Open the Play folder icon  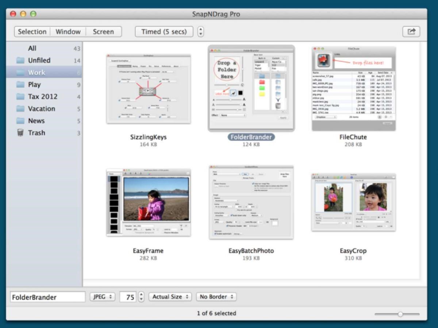[20, 85]
